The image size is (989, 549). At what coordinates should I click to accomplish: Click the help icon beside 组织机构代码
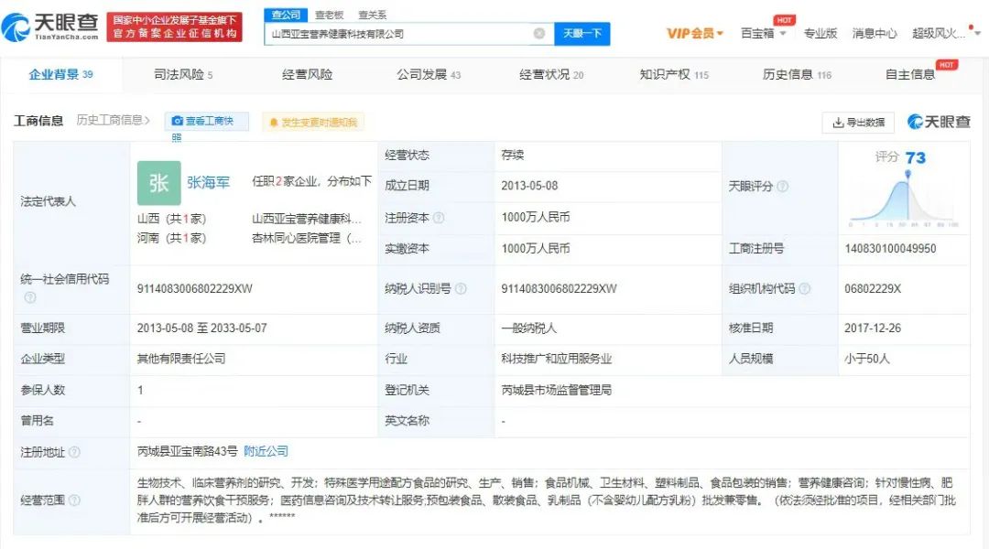(807, 288)
